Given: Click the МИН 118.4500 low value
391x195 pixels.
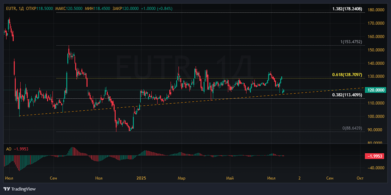Looking at the screenshot, I should [x=97, y=9].
